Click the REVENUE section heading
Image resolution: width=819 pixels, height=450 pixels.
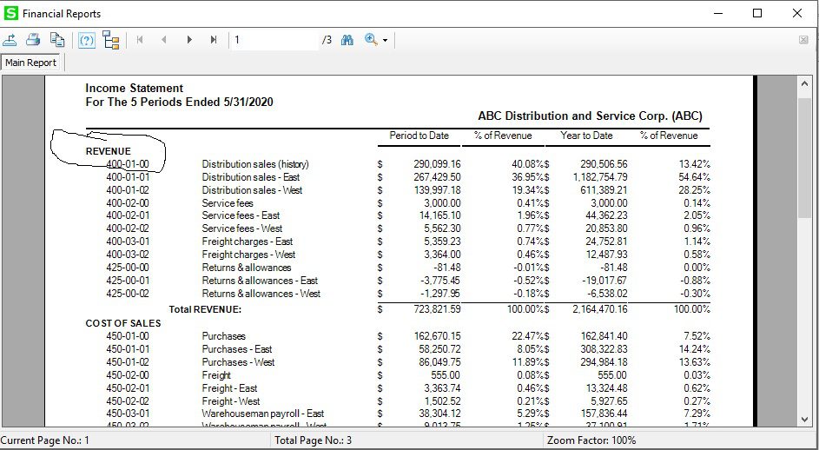pyautogui.click(x=108, y=151)
